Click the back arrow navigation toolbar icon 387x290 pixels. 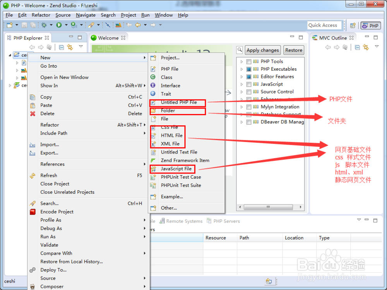[x=138, y=25]
